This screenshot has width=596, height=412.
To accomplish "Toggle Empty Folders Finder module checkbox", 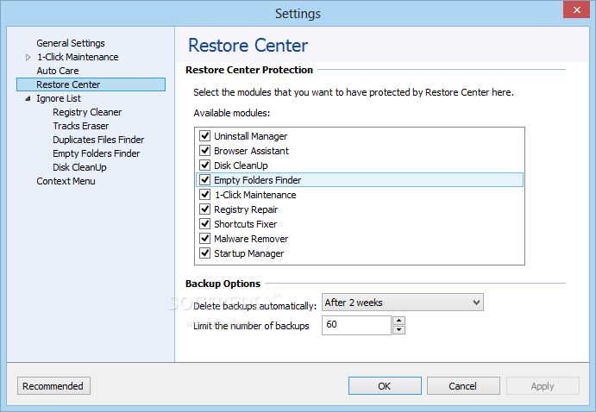I will coord(205,179).
